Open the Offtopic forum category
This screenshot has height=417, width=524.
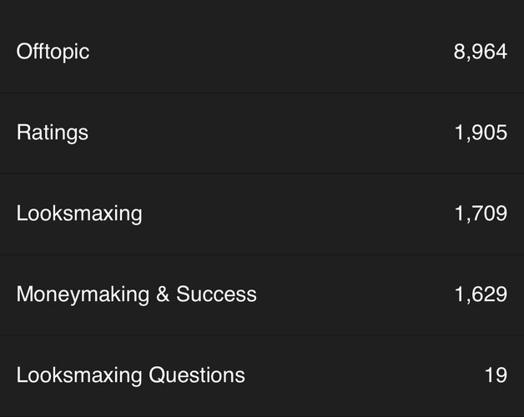[x=53, y=52]
